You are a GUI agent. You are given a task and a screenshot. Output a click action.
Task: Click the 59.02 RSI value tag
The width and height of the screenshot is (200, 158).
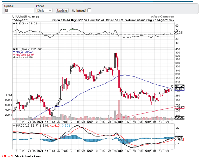click(178, 33)
